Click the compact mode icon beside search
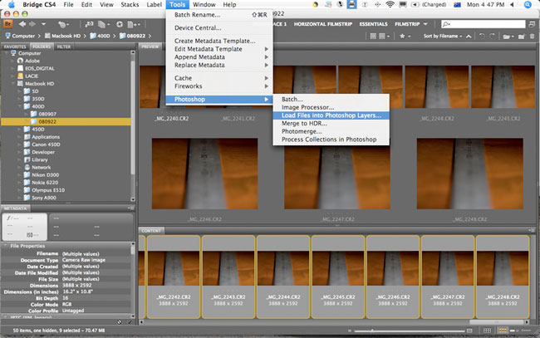This screenshot has width=540, height=338. pyautogui.click(x=532, y=24)
